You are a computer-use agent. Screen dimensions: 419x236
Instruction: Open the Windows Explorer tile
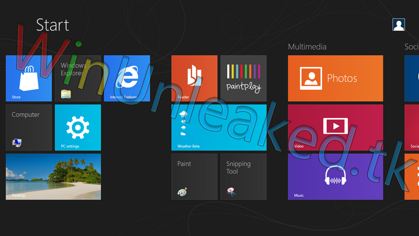click(x=78, y=78)
